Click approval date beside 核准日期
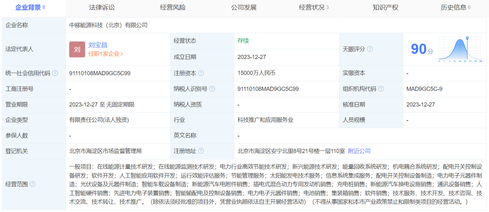Viewport: 489px width, 212px height. (420, 105)
